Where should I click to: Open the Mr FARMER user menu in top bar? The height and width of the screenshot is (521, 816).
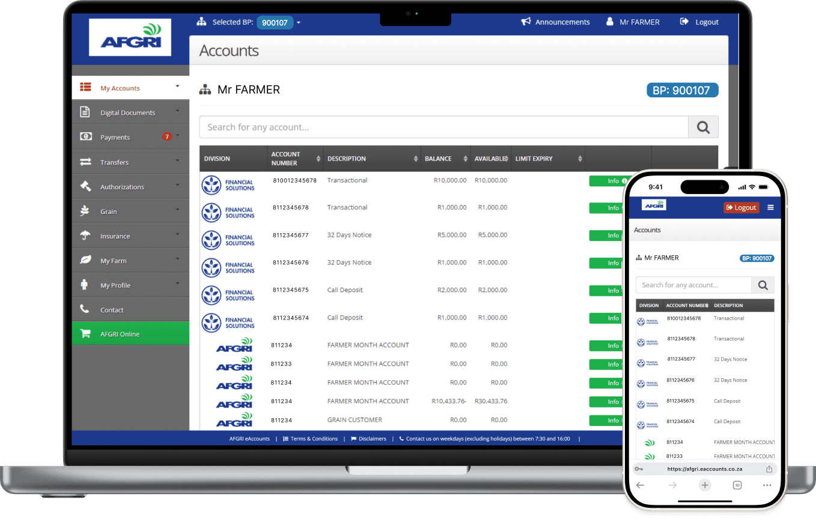coord(632,22)
